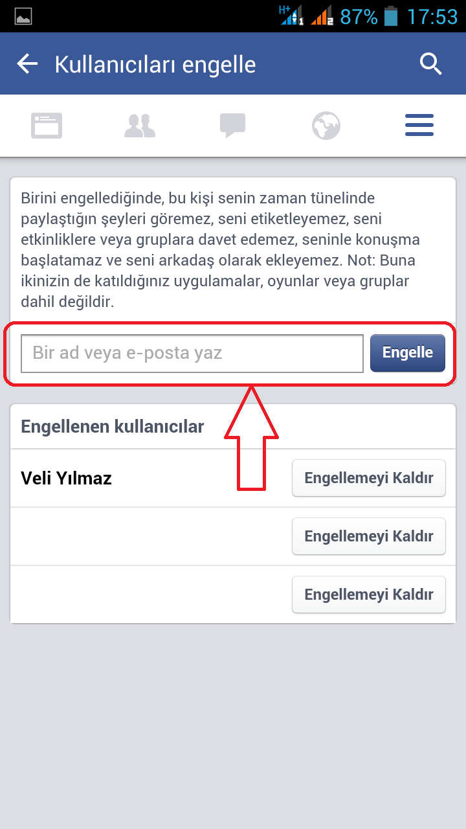Open the hamburger menu icon
Viewport: 466px width, 829px height.
click(419, 125)
